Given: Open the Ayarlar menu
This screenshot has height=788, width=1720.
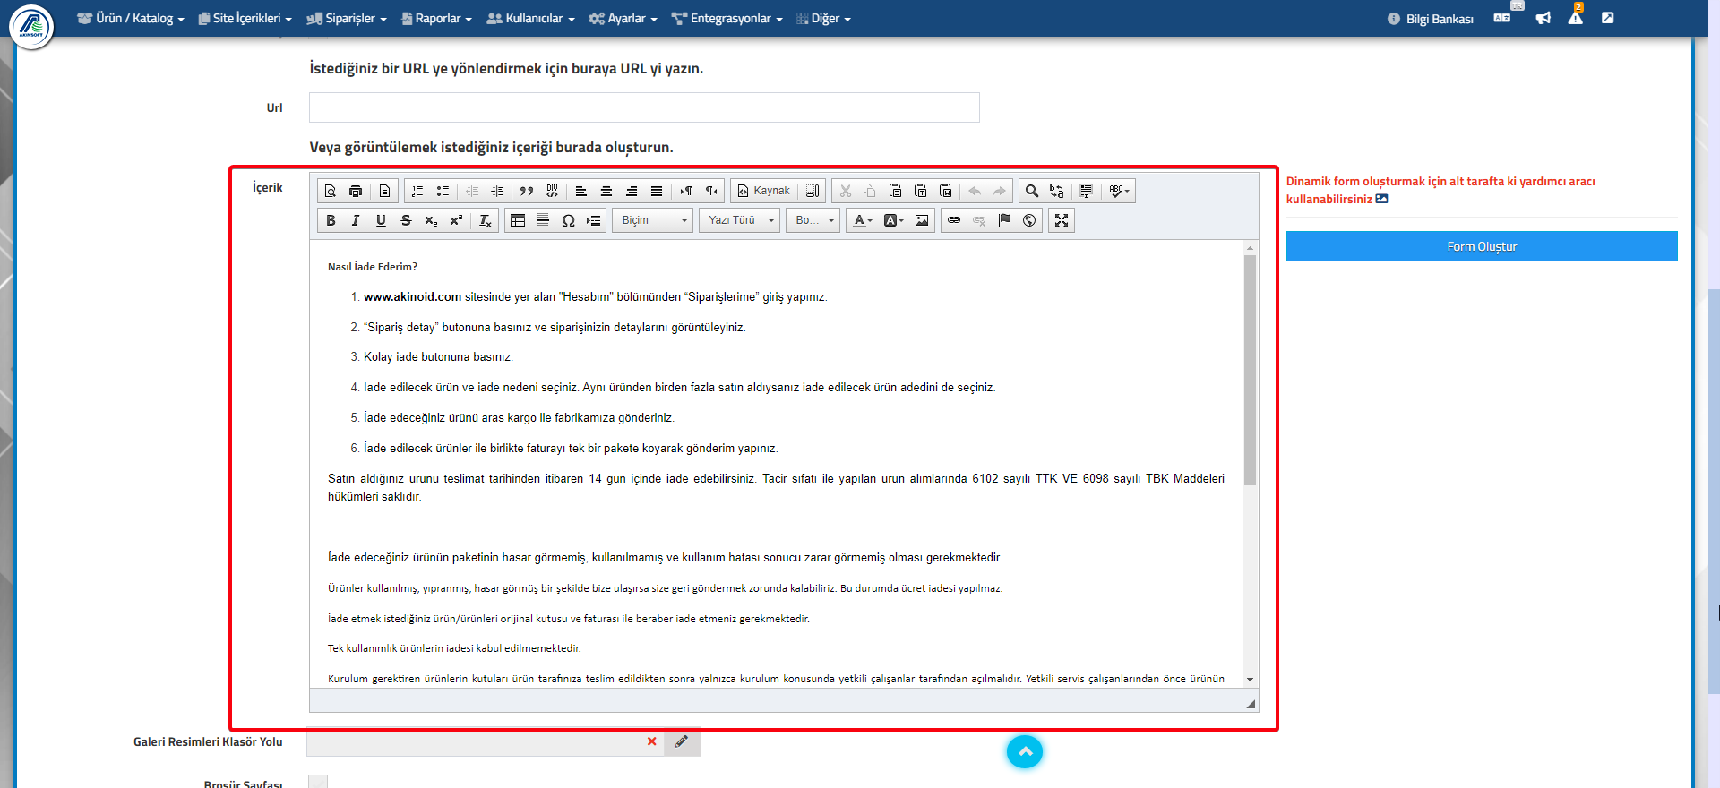Looking at the screenshot, I should [623, 18].
